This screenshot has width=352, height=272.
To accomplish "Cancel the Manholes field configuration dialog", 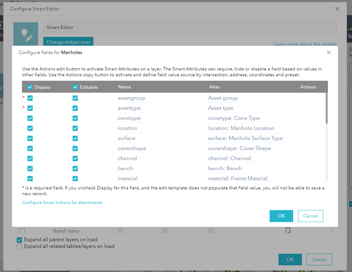I will (x=310, y=216).
